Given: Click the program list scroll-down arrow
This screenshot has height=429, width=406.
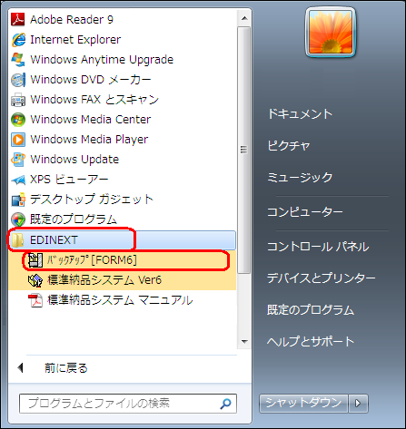Looking at the screenshot, I should 244,342.
